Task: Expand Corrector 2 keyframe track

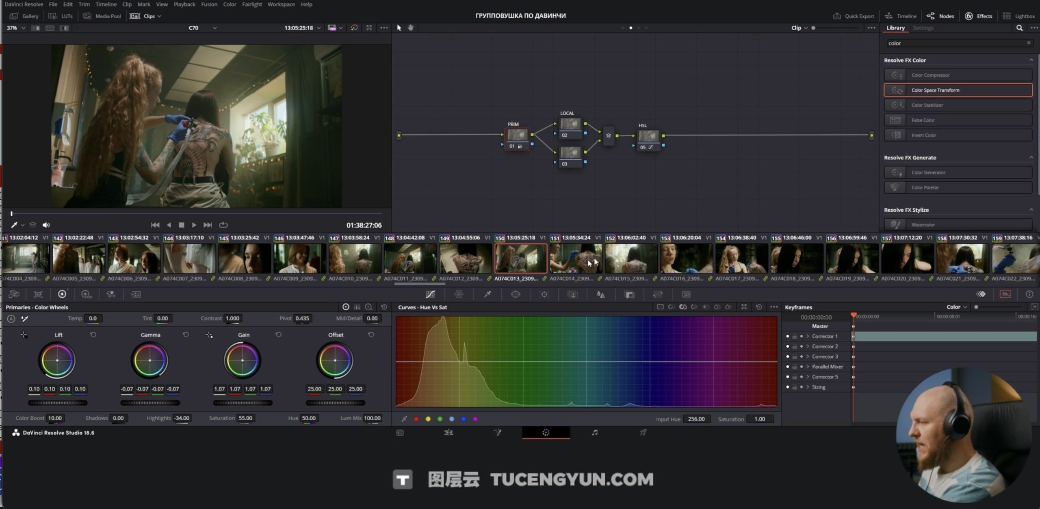Action: point(808,346)
